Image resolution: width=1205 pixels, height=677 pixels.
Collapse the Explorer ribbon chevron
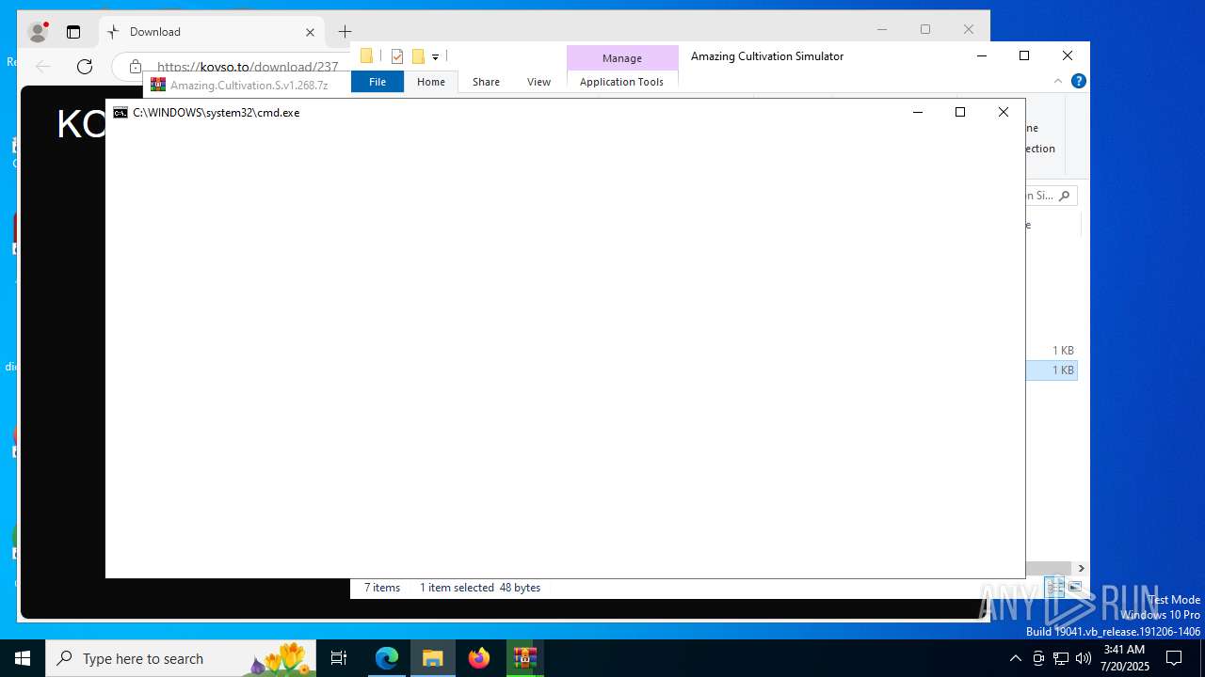[x=1058, y=82]
